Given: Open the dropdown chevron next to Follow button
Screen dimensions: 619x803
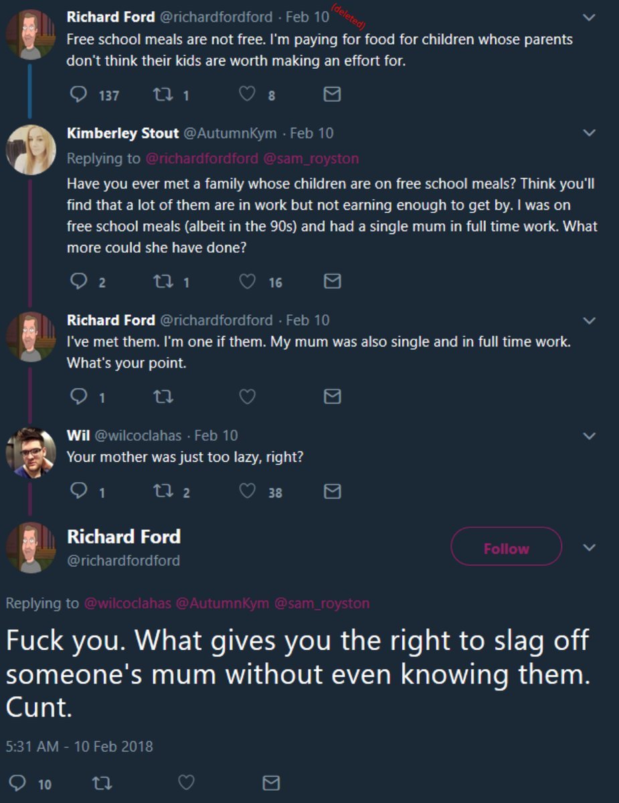Looking at the screenshot, I should 589,547.
